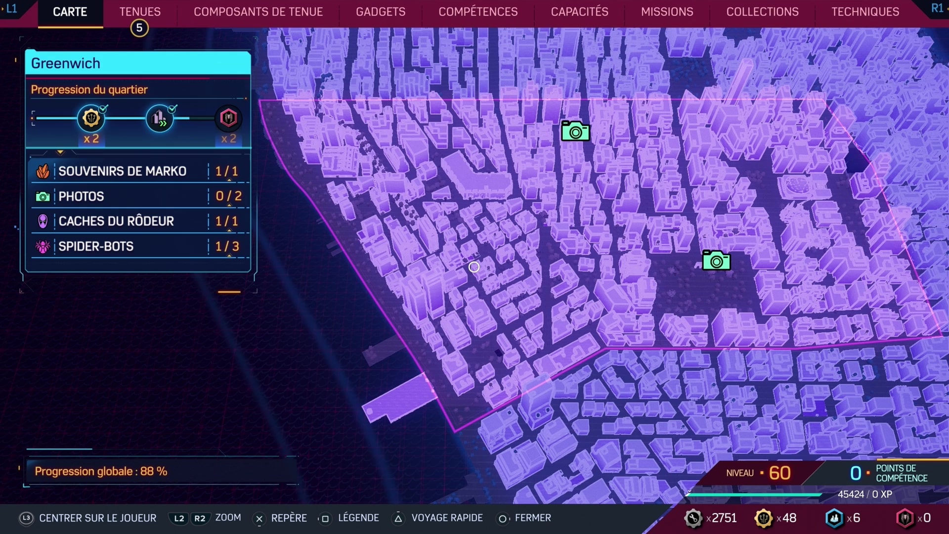Click the Photos 0/2 counter
Screen dimensions: 949x534
[228, 196]
